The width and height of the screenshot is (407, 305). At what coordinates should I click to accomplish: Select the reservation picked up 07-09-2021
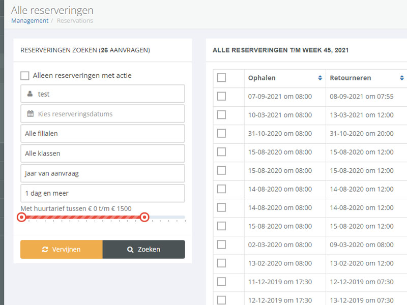(x=221, y=96)
